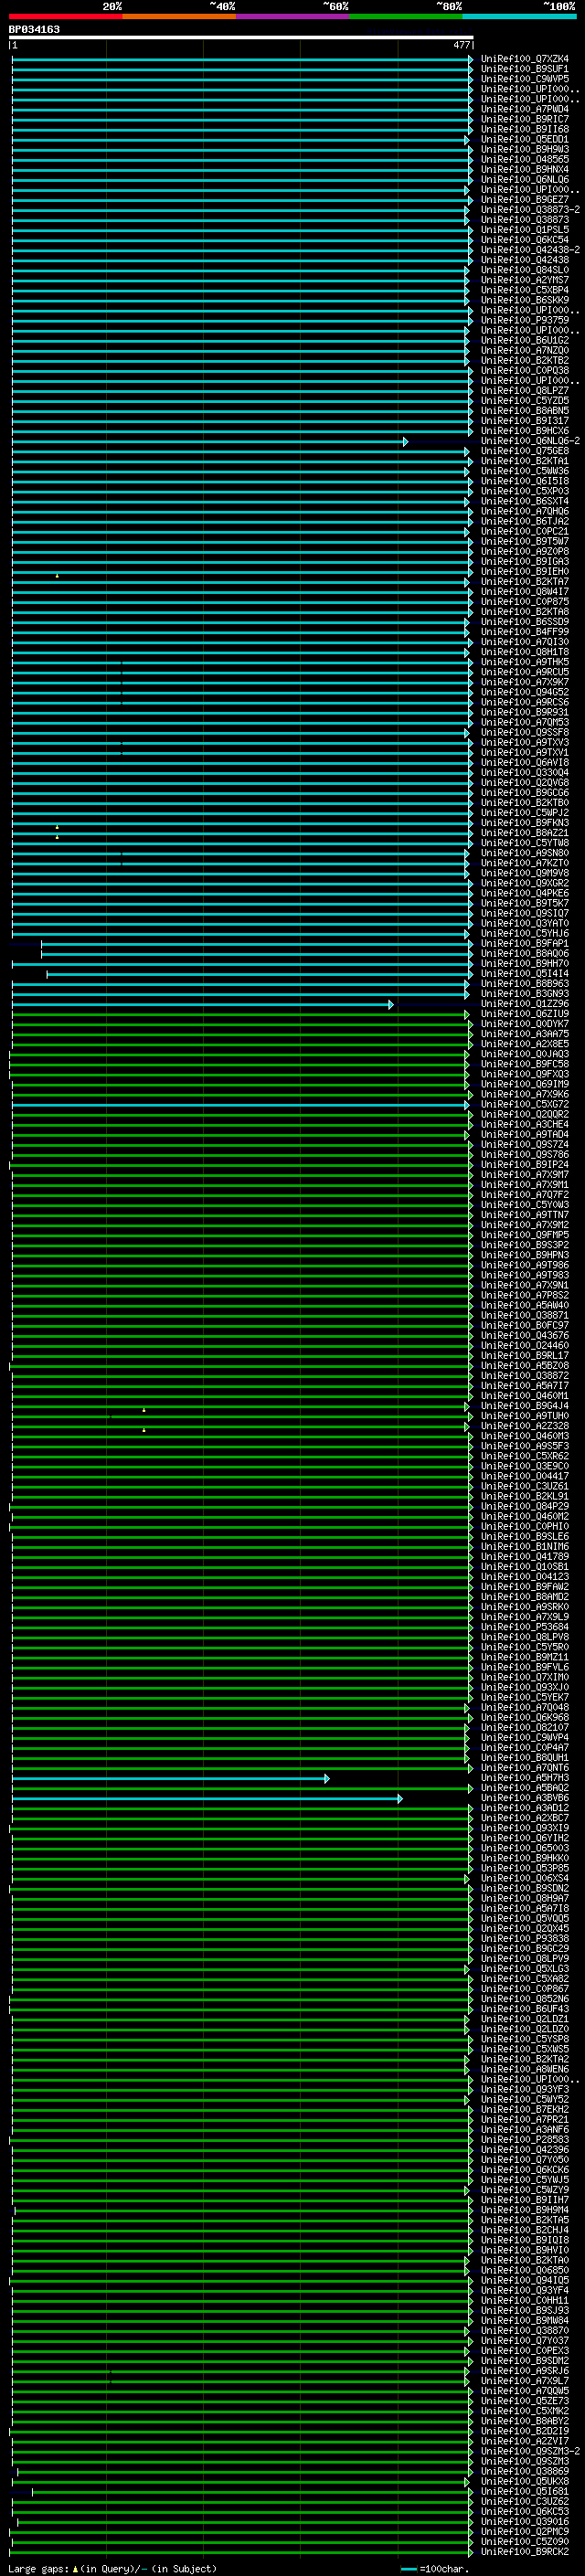Select the UniRef100_A3AA75 label

click(525, 1034)
